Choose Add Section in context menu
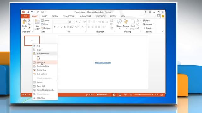Screen dimensions: 202x113 click(45, 74)
